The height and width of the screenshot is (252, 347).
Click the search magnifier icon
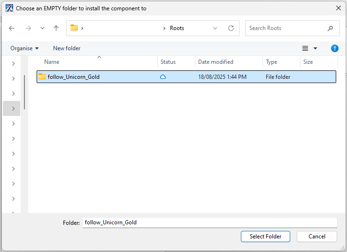click(331, 28)
